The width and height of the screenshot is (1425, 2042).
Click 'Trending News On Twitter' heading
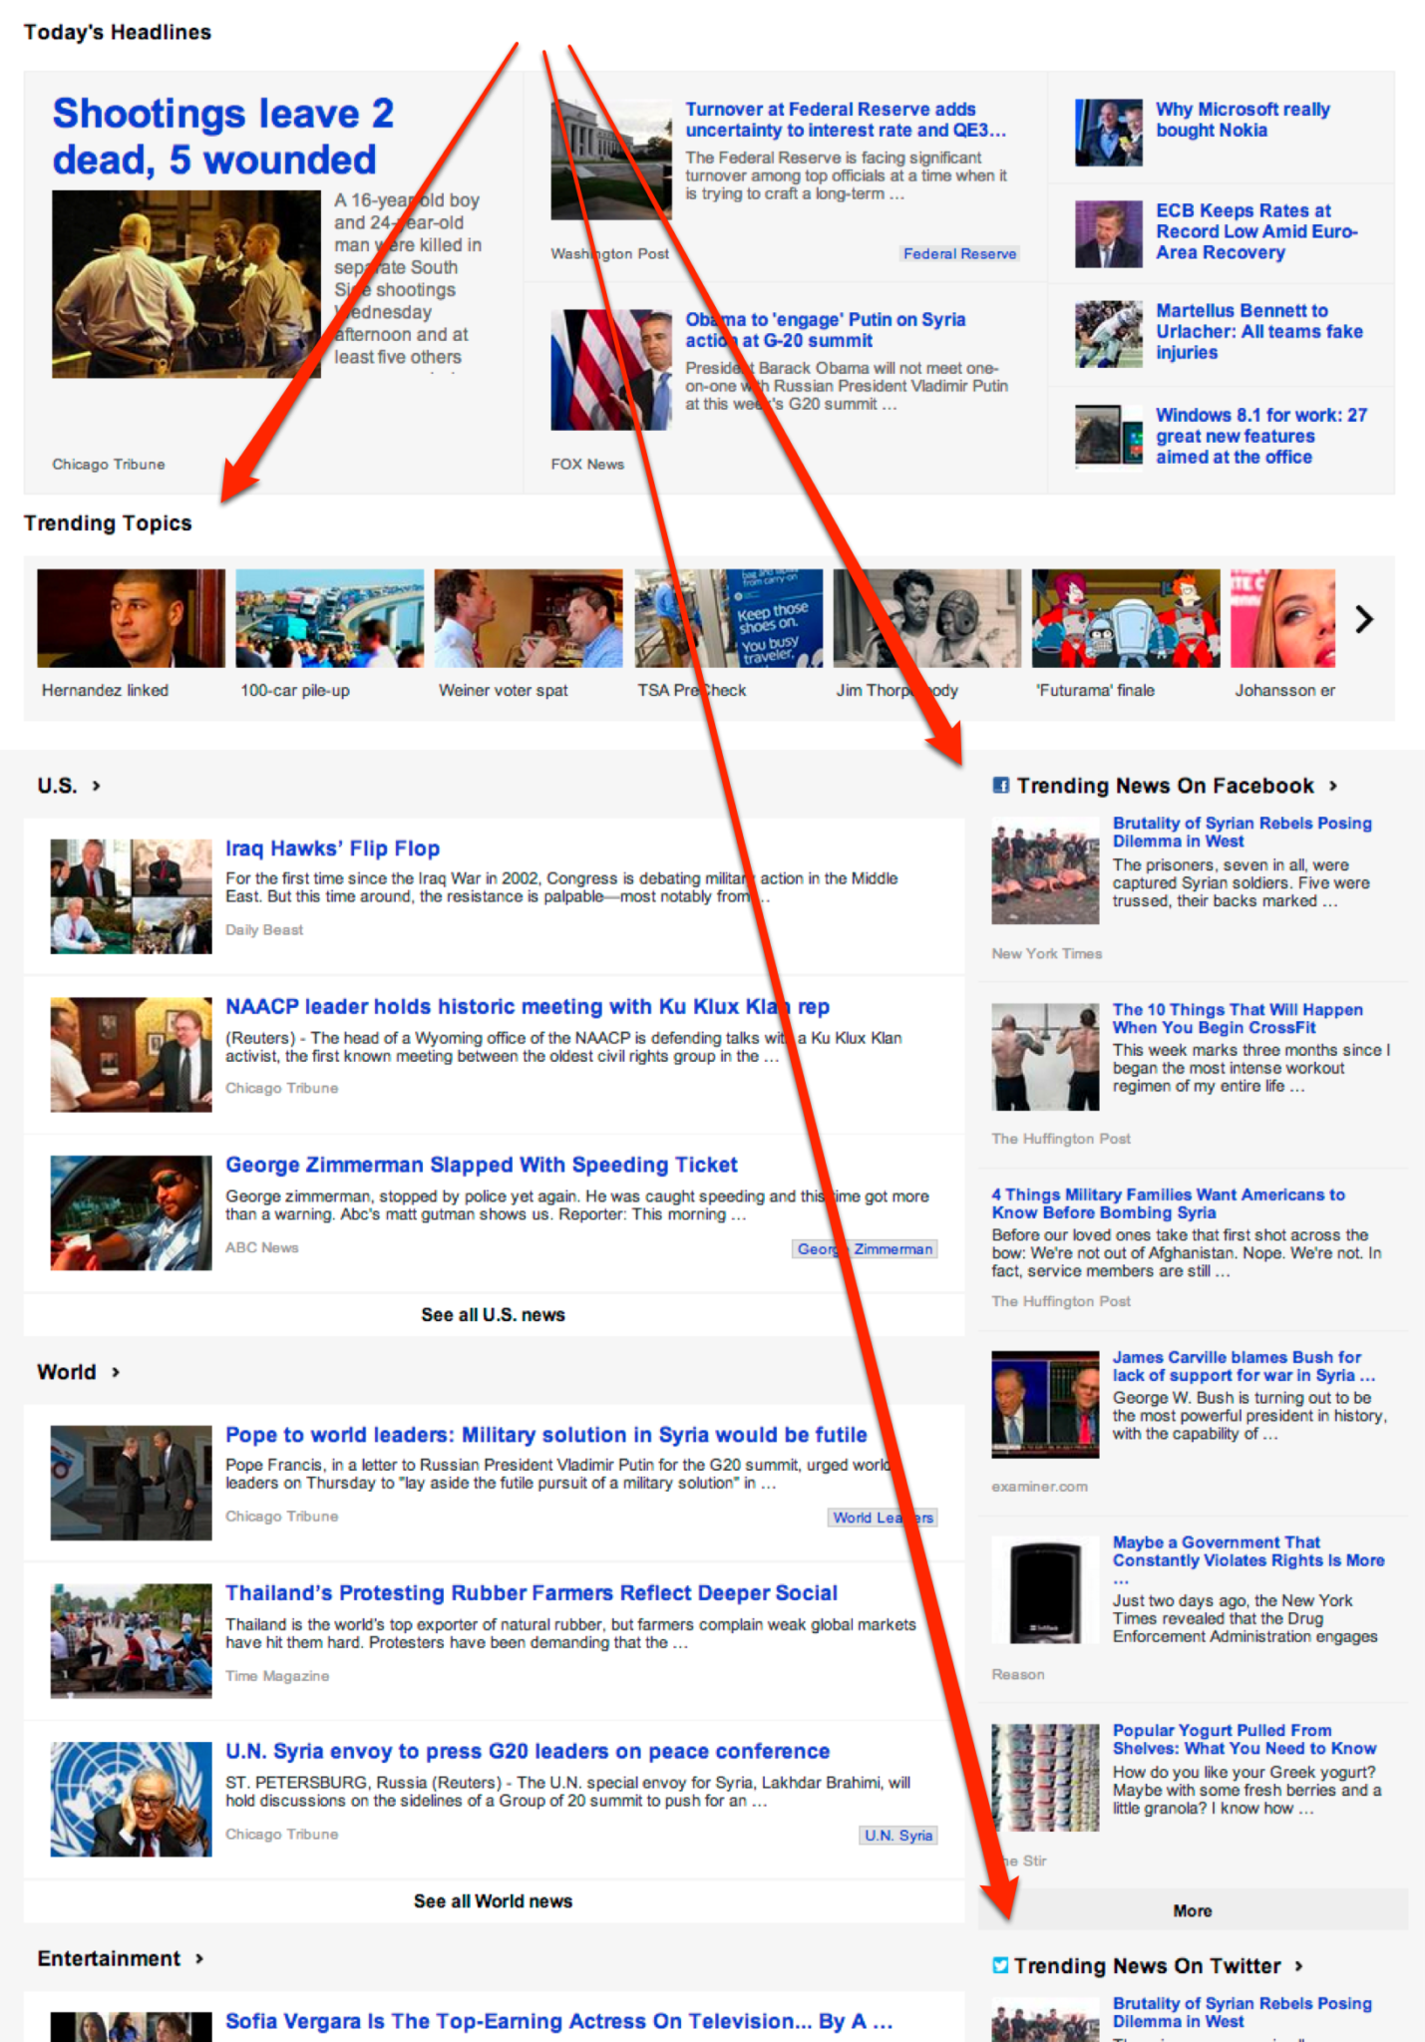1148,1966
